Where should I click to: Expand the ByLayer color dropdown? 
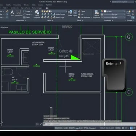coord(115,11)
